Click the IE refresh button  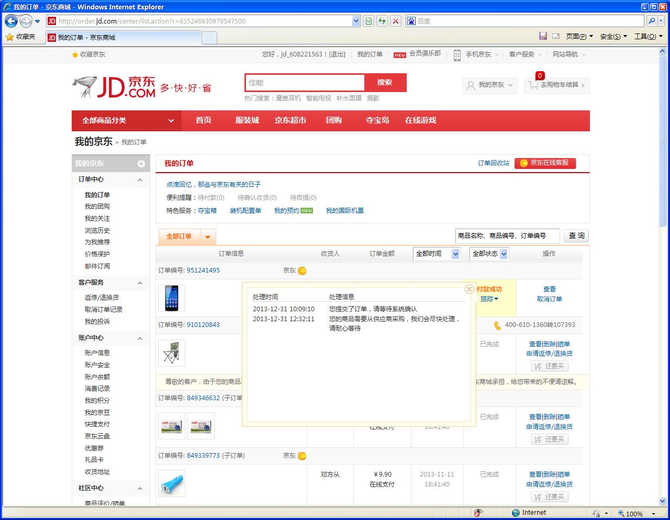[x=382, y=21]
